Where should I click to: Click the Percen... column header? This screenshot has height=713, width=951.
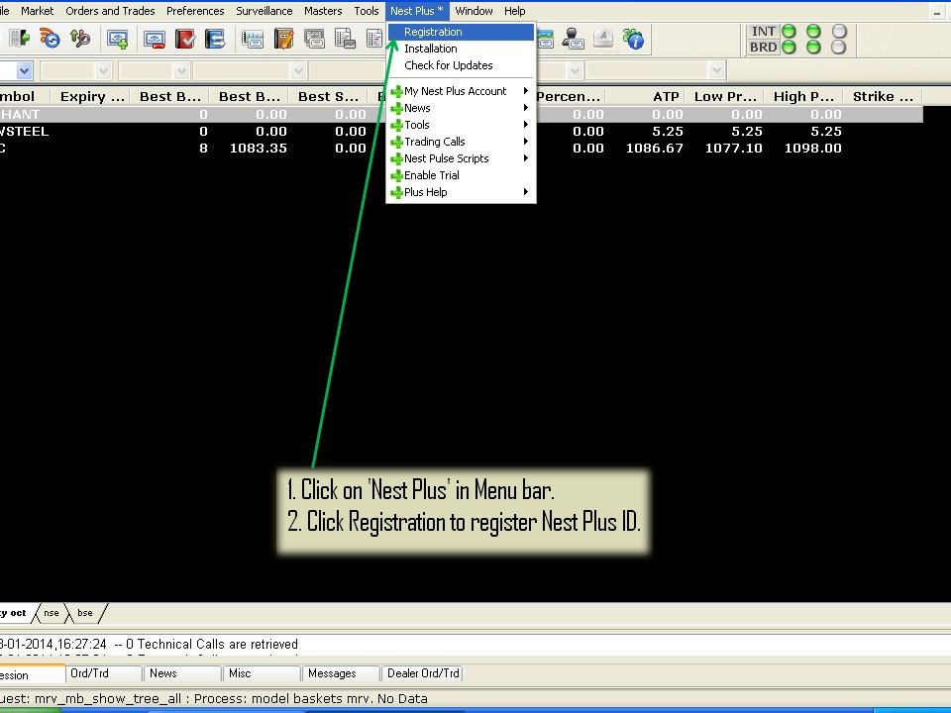pos(571,96)
